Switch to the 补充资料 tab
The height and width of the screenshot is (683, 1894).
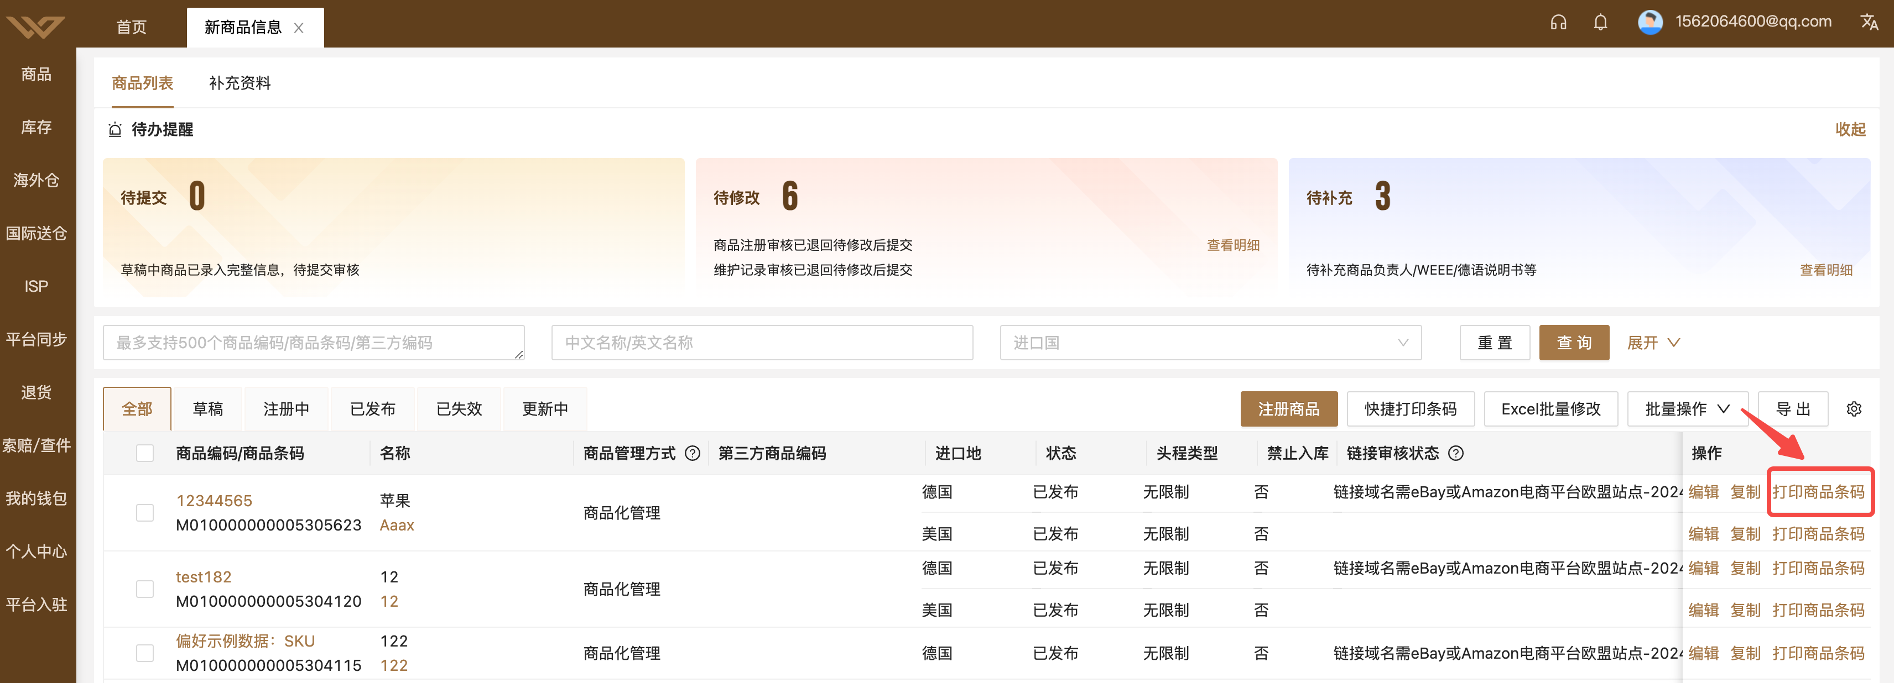tap(240, 83)
